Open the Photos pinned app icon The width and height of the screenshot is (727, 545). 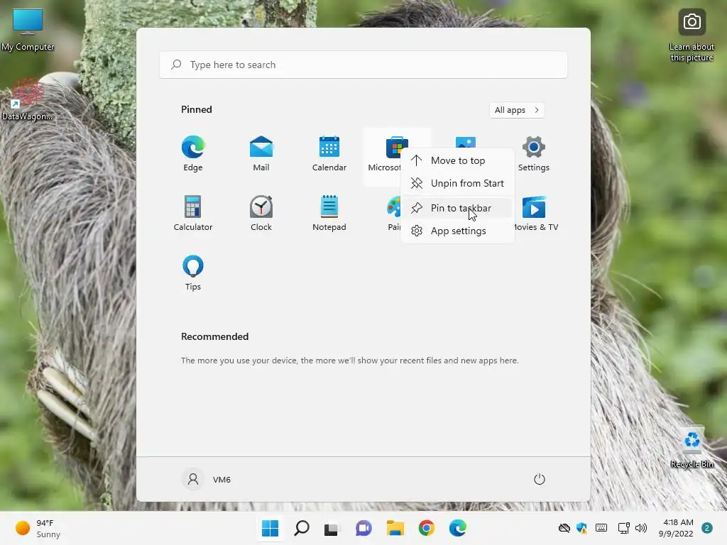(x=466, y=141)
